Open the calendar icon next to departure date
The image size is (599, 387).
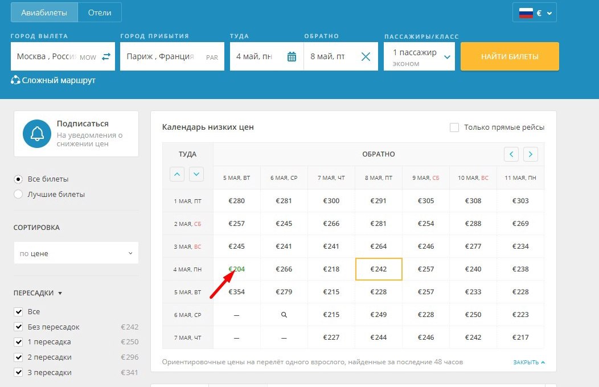click(292, 56)
